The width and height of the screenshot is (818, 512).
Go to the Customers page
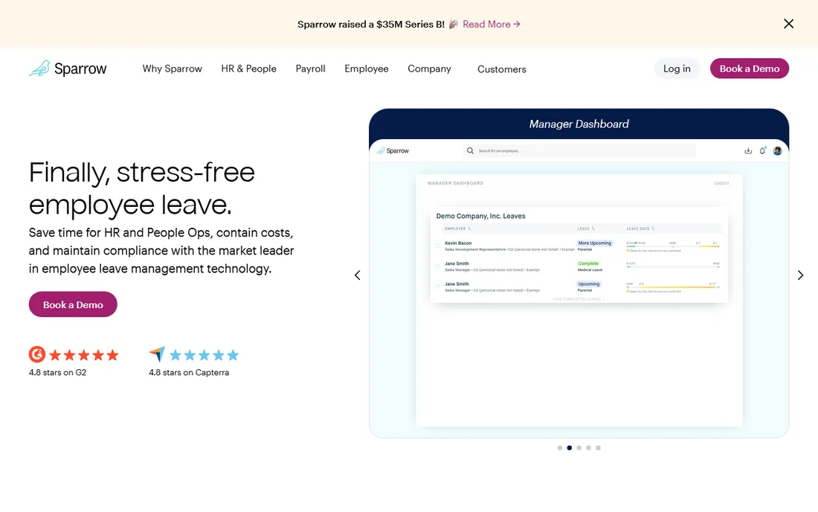tap(502, 69)
